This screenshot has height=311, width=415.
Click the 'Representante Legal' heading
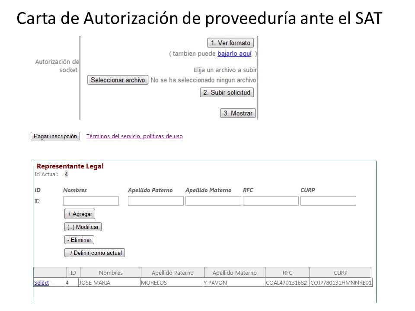pyautogui.click(x=70, y=166)
